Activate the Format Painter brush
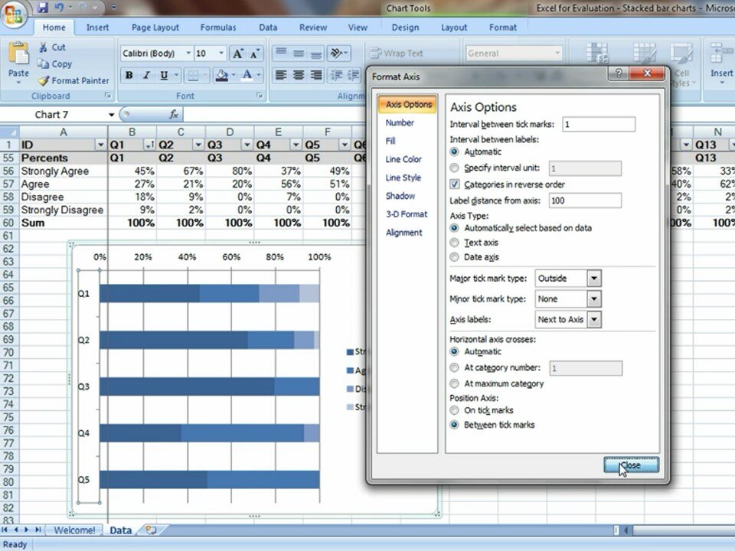Screen dimensions: 735x551 coord(44,80)
